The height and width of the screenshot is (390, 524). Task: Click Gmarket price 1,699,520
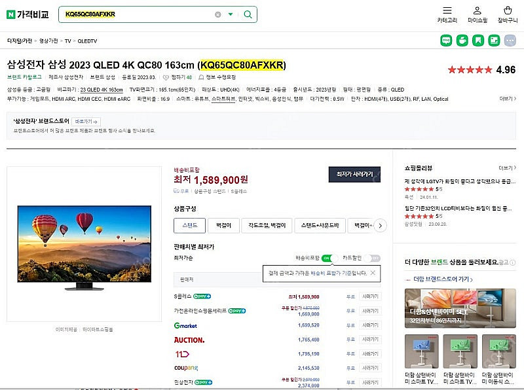[309, 325]
